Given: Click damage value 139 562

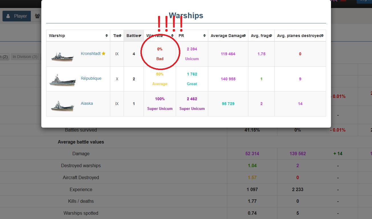Looking at the screenshot, I should tap(298, 153).
